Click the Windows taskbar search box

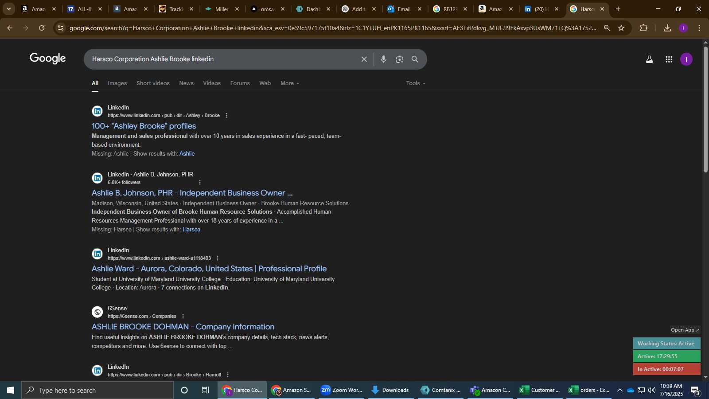click(x=97, y=390)
